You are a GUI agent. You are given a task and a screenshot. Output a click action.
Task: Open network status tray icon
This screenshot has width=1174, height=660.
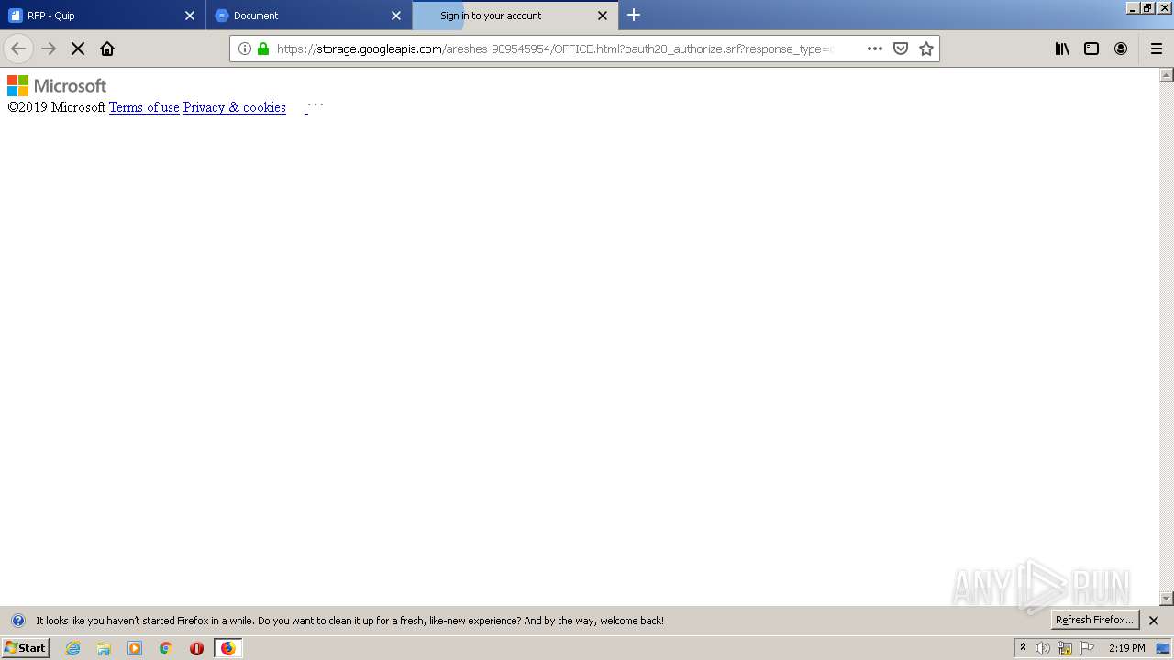click(x=1065, y=648)
